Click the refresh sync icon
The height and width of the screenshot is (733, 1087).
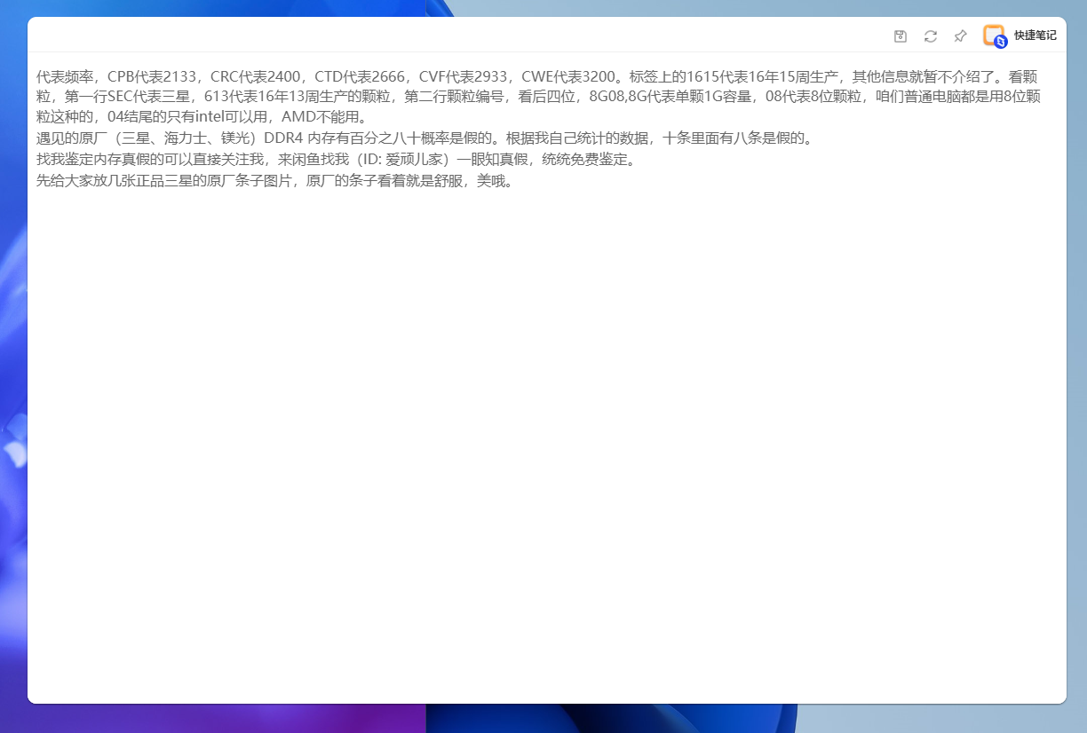[931, 35]
